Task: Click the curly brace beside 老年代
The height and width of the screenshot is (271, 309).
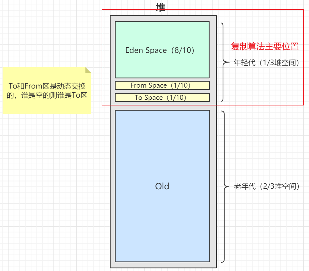Action: pyautogui.click(x=225, y=187)
